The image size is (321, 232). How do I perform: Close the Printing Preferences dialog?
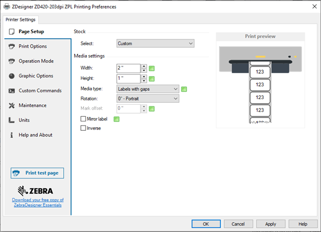tap(314, 7)
